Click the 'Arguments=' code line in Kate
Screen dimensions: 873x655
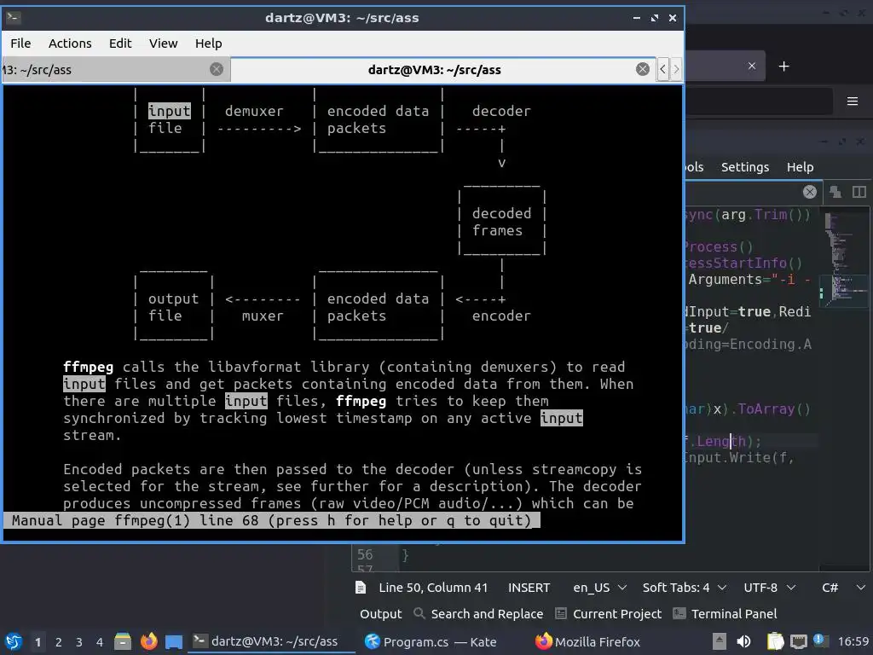749,280
